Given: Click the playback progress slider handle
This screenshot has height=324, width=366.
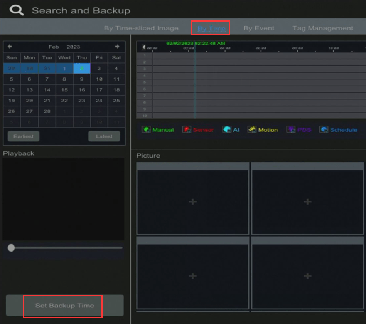Looking at the screenshot, I should pos(11,248).
